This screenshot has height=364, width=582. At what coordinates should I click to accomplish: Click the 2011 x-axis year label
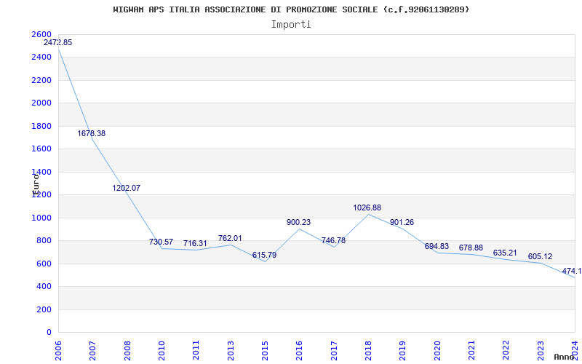196,350
